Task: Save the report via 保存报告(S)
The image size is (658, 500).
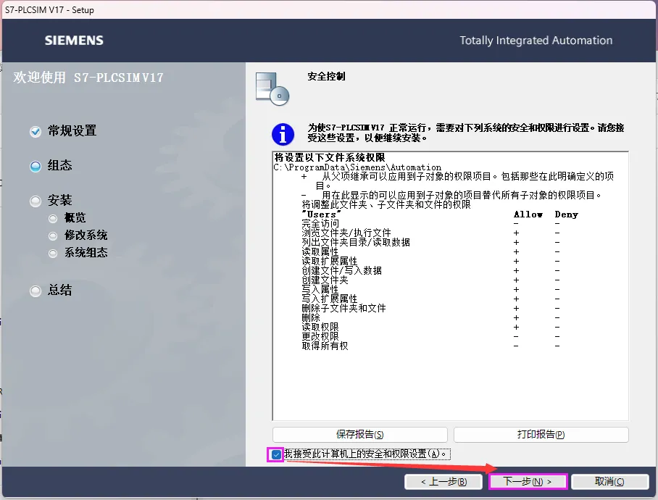Action: coord(360,435)
